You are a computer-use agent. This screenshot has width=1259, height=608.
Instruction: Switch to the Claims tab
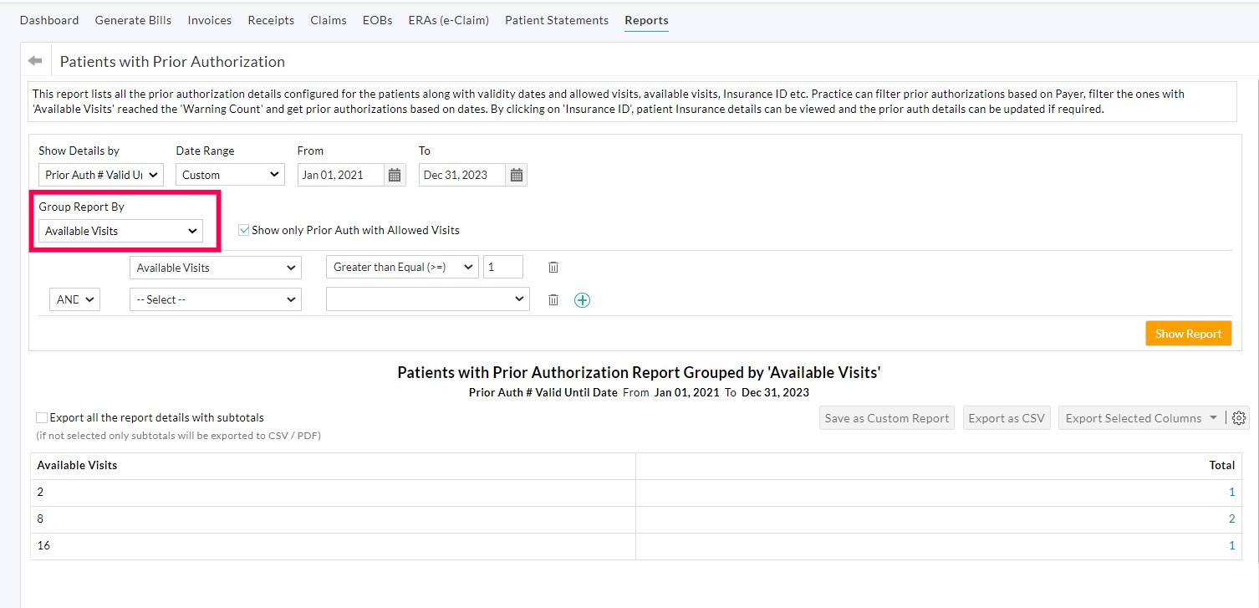[328, 20]
